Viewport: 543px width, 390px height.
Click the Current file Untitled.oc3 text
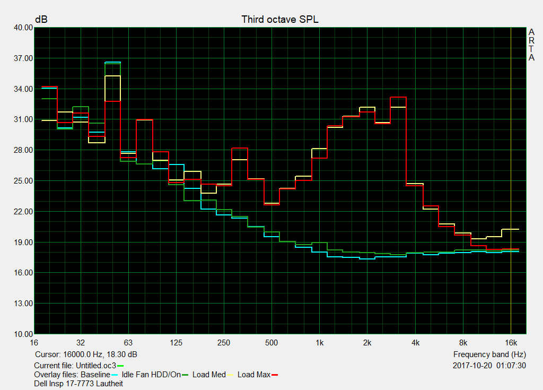75,366
